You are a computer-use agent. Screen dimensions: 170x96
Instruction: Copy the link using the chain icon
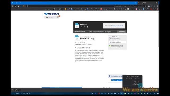point(84,27)
